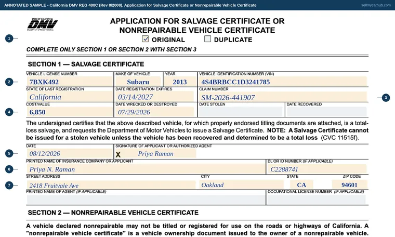This screenshot has width=395, height=237.
Task: Click the Zip Code field 94601
Action: point(349,185)
